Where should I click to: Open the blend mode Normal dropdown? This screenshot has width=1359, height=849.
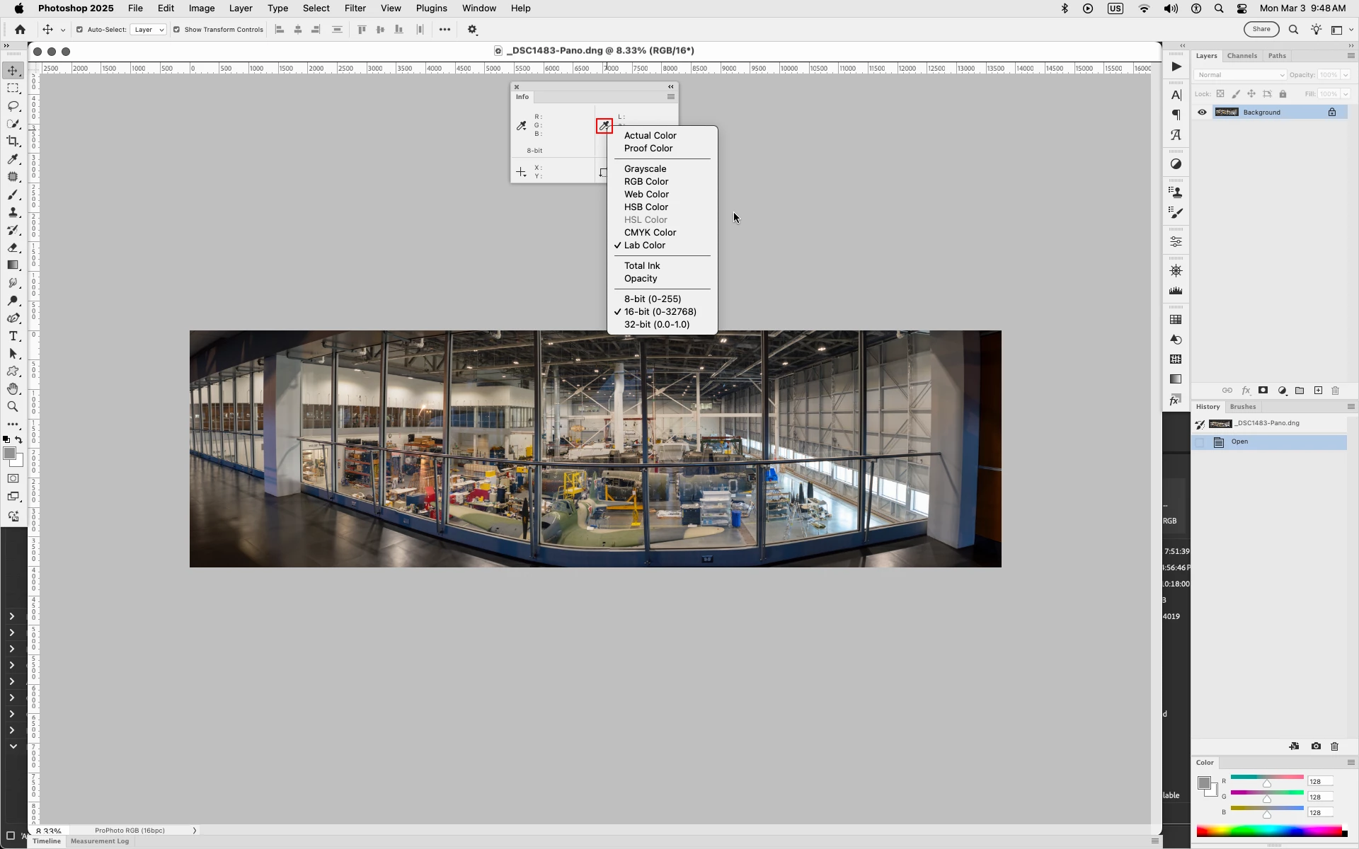1240,75
